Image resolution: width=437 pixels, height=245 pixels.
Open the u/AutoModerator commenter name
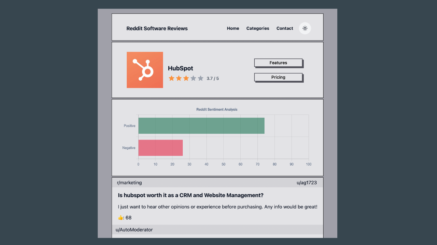tap(134, 230)
